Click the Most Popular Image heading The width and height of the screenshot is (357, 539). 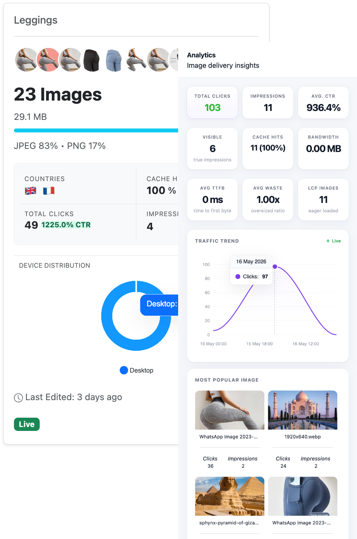227,380
